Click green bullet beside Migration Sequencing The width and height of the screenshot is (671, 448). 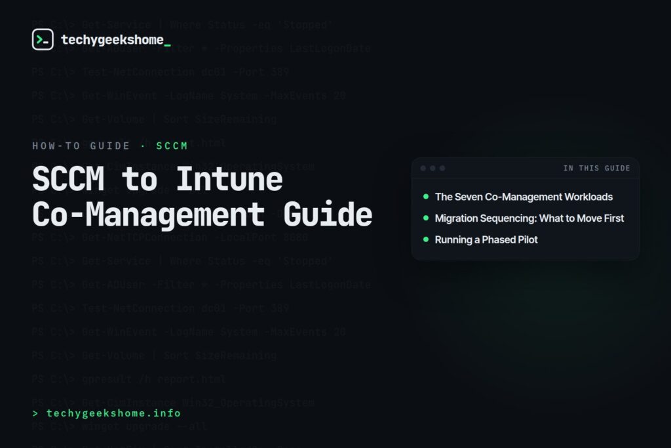pos(426,218)
